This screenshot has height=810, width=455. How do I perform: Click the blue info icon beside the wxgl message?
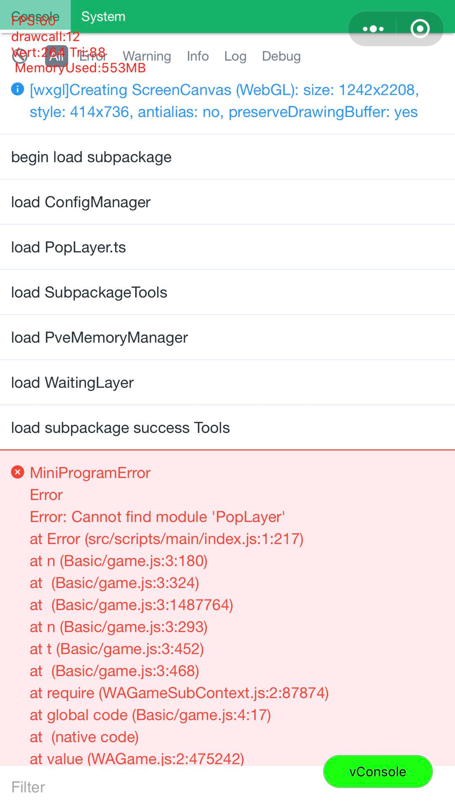click(17, 89)
